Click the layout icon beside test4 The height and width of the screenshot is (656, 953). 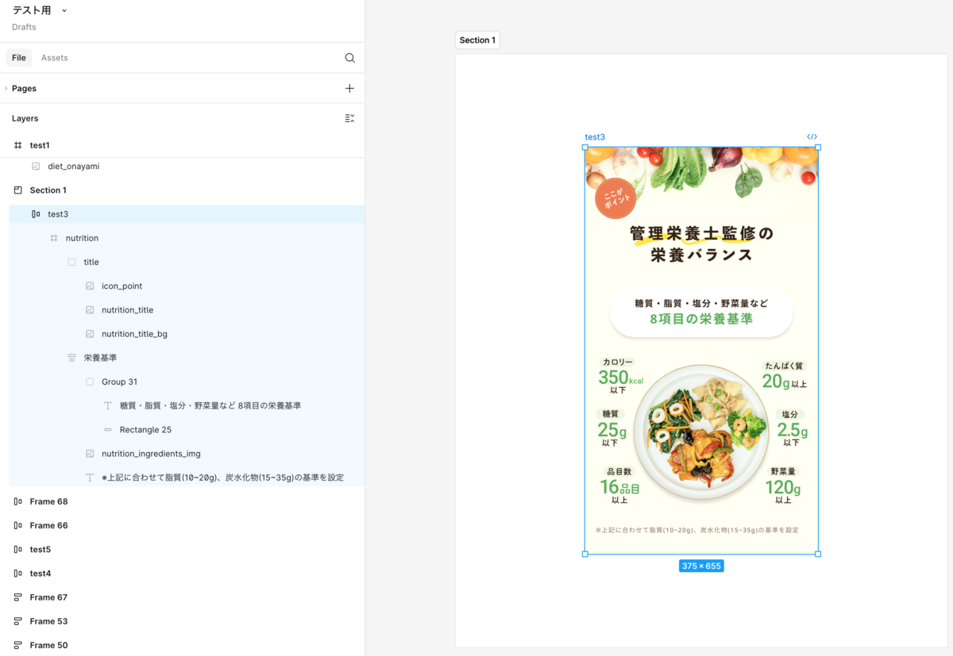point(18,574)
